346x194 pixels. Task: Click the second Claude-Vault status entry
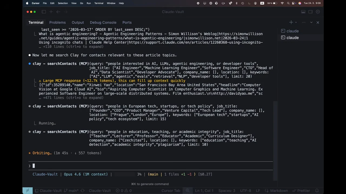pos(100,190)
